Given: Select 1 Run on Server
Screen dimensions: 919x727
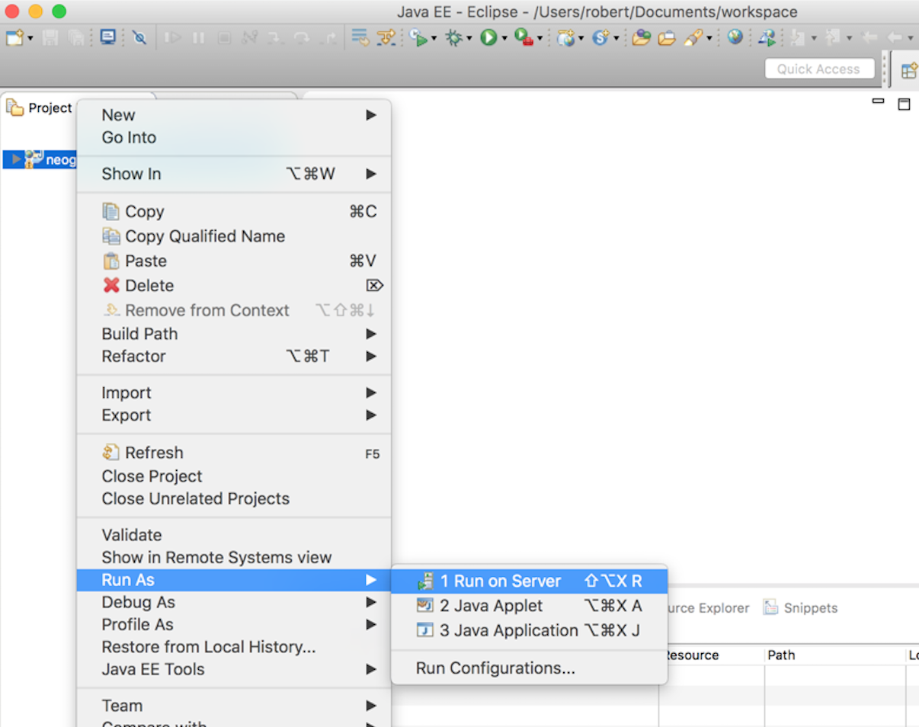Looking at the screenshot, I should (530, 581).
